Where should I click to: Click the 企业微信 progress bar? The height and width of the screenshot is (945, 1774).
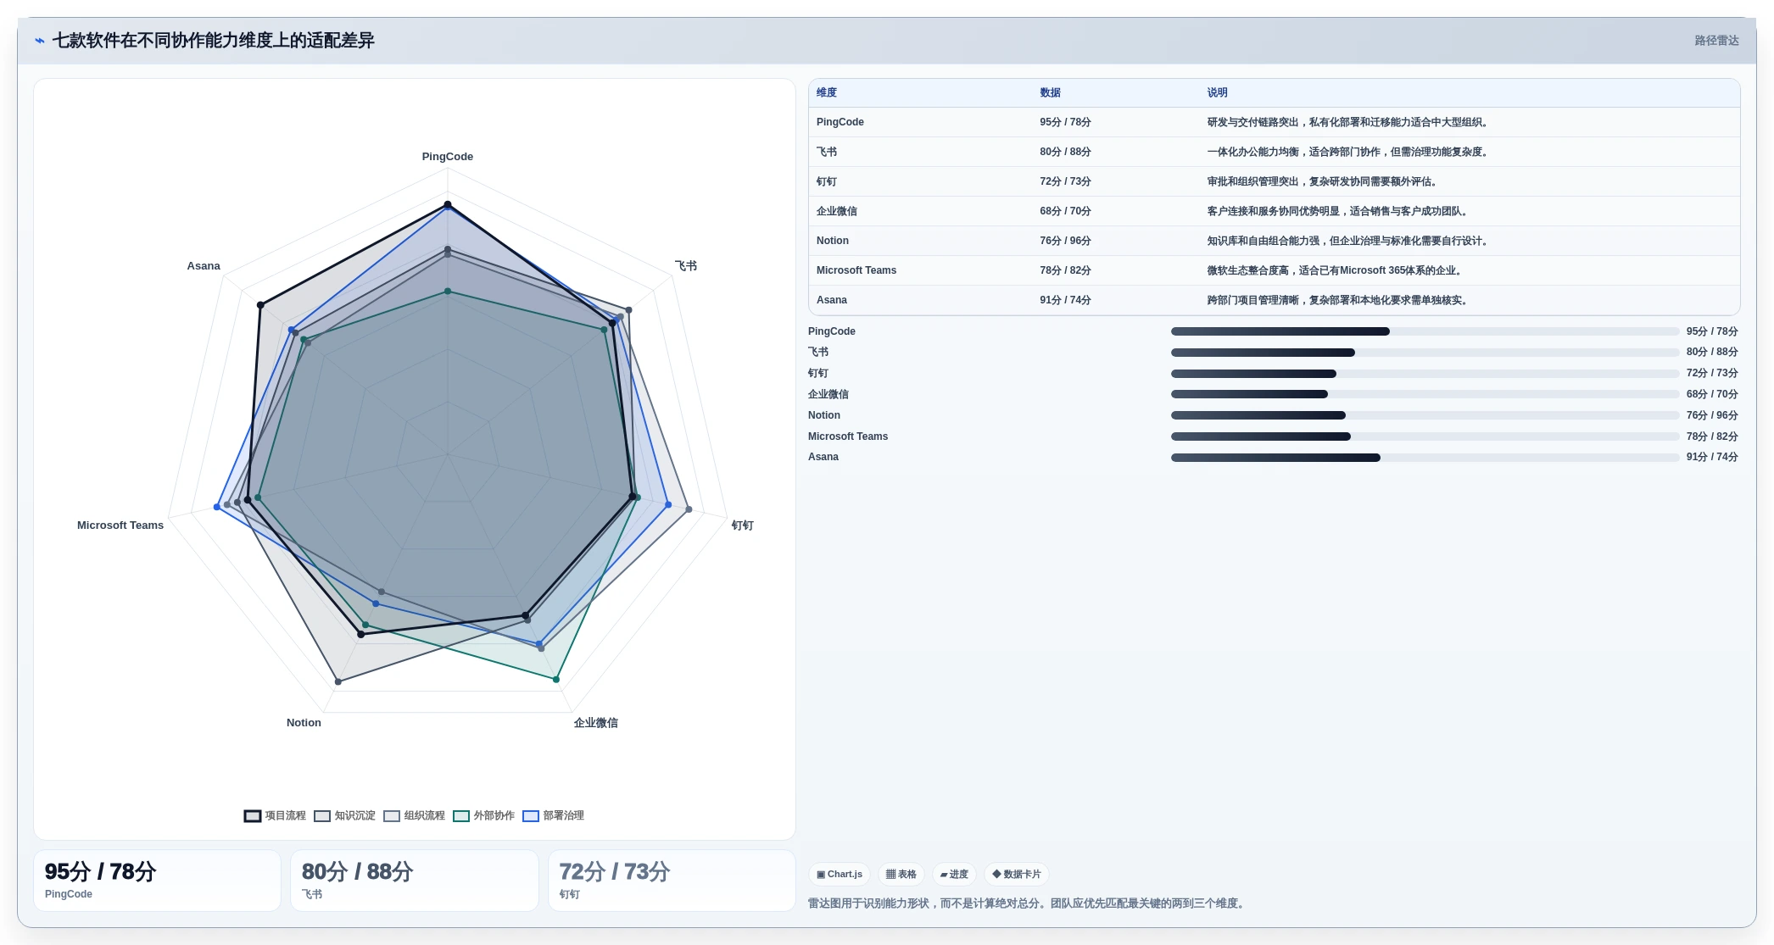click(1425, 394)
